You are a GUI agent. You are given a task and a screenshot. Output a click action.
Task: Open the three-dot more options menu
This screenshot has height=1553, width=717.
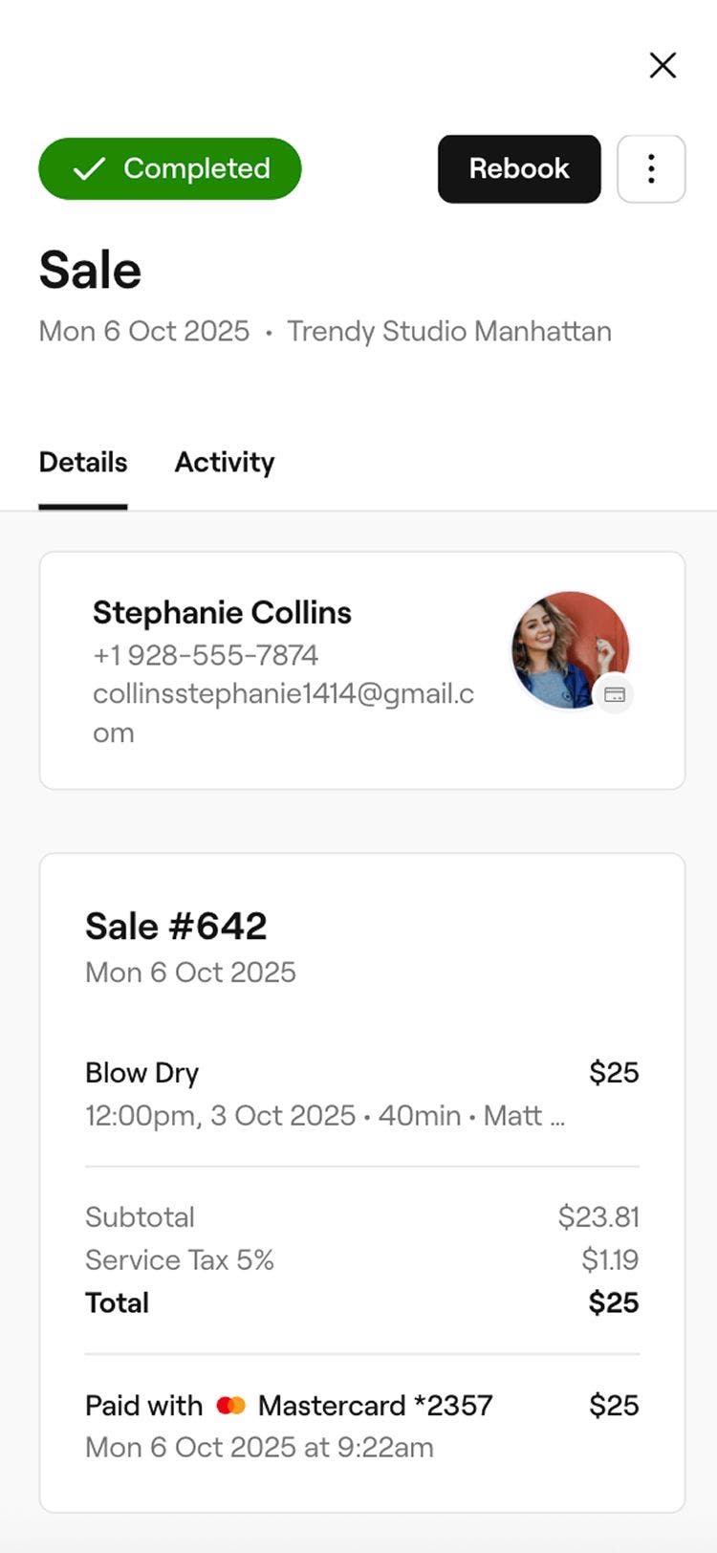click(651, 169)
